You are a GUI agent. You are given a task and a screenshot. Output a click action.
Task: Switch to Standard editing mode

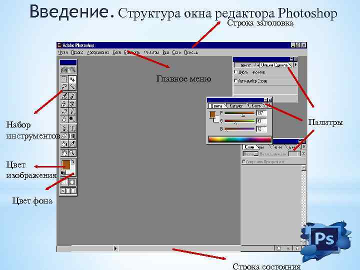pos(64,182)
